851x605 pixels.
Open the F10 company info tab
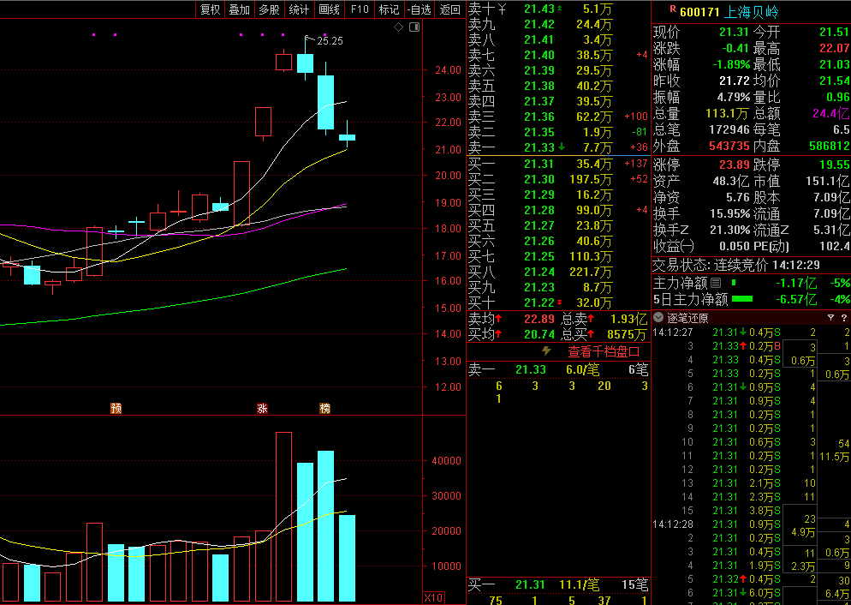pyautogui.click(x=360, y=9)
